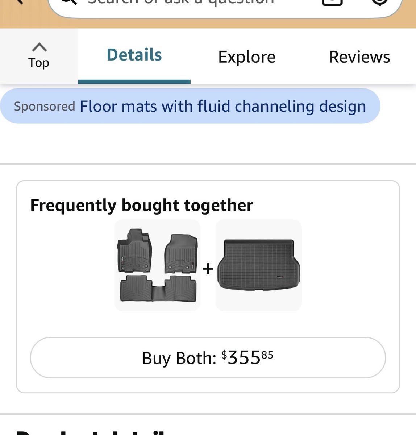Click the magnifying glass search icon
The width and height of the screenshot is (416, 435).
(x=69, y=2)
